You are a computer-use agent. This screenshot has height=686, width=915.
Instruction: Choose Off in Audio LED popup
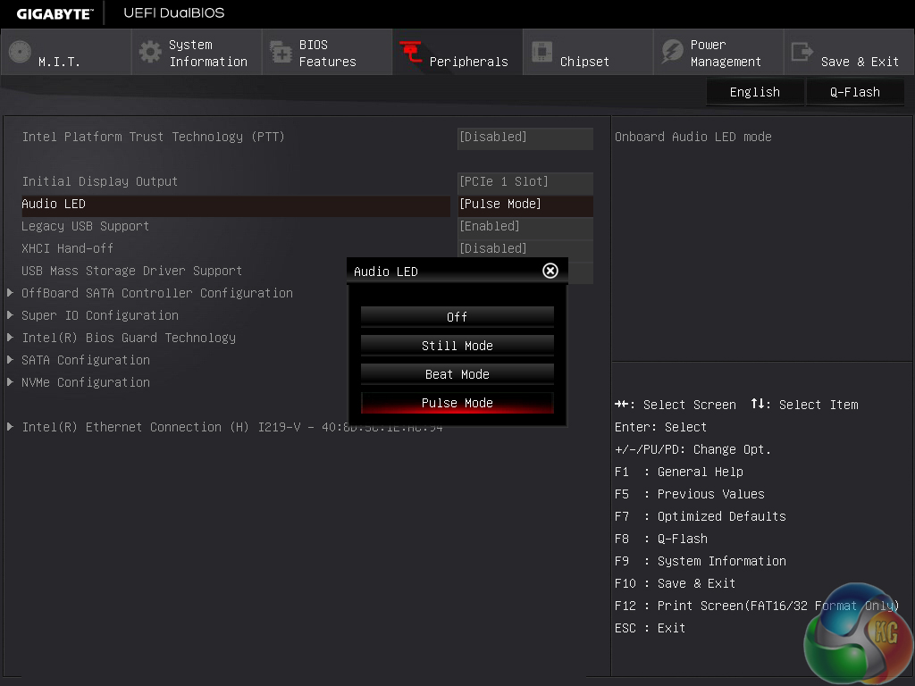(x=457, y=317)
